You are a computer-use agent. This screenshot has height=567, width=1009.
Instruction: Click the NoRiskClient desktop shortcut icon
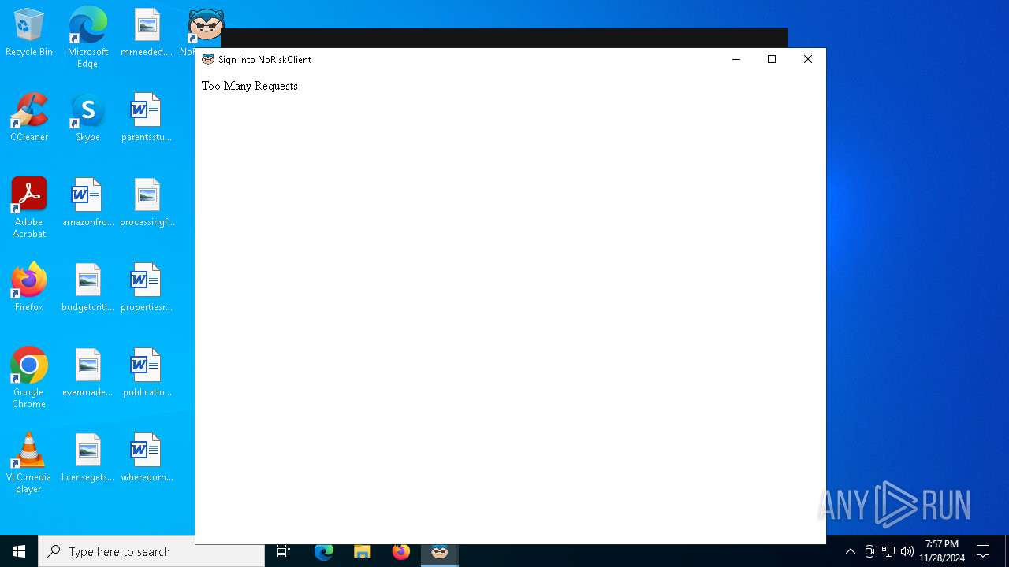click(x=205, y=25)
